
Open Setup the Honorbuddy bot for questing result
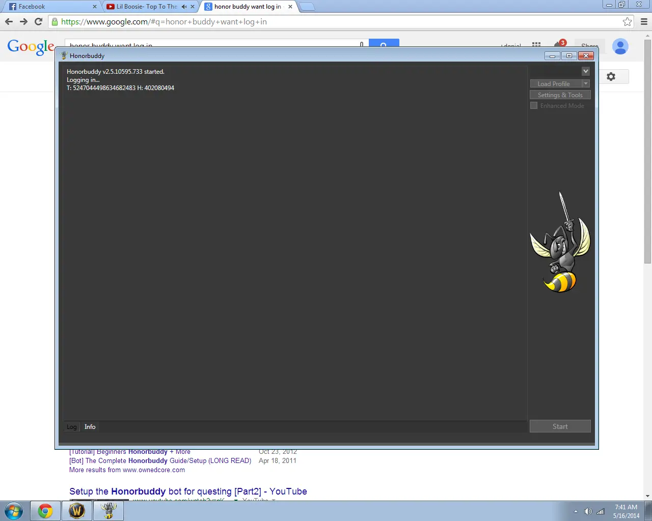click(188, 491)
